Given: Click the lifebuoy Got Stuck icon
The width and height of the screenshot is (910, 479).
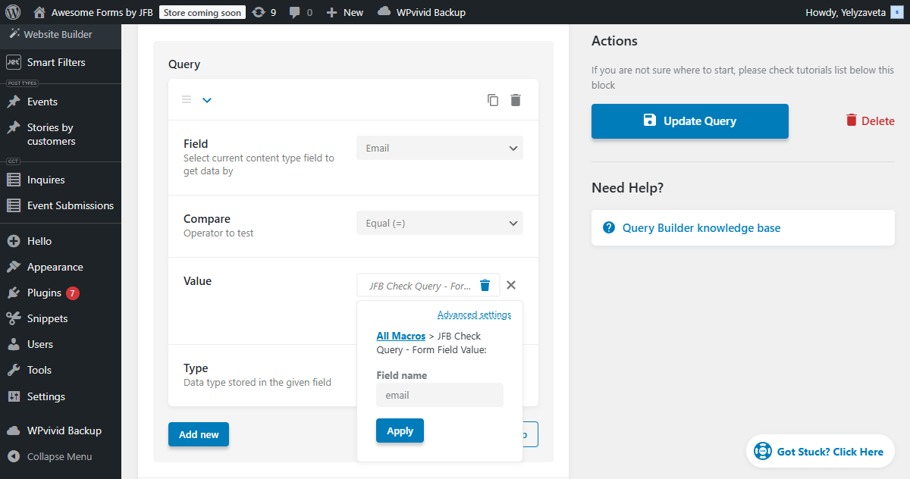Looking at the screenshot, I should (762, 452).
